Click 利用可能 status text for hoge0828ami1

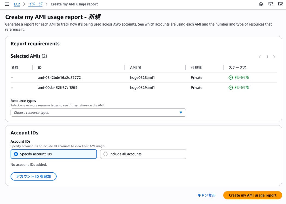[x=242, y=78]
